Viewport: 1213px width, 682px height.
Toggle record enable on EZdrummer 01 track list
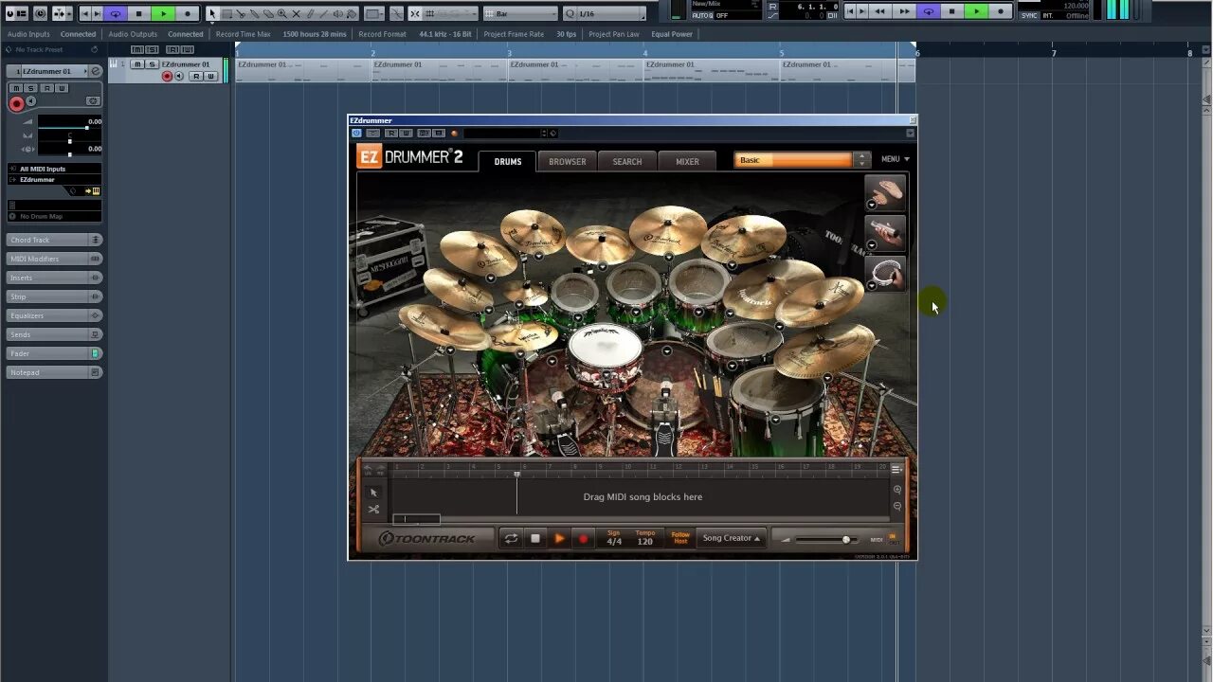click(x=167, y=76)
